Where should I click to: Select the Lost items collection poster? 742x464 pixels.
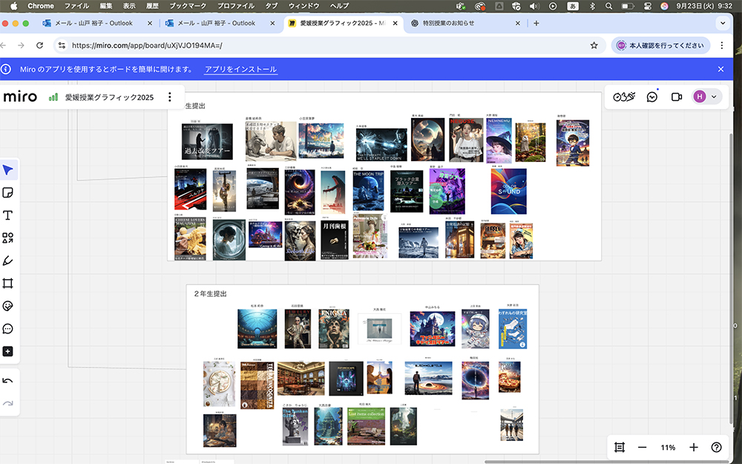click(x=367, y=426)
